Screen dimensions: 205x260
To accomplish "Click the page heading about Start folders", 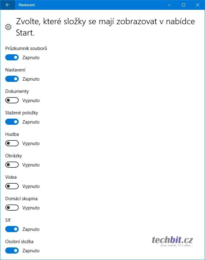I will pos(105,27).
